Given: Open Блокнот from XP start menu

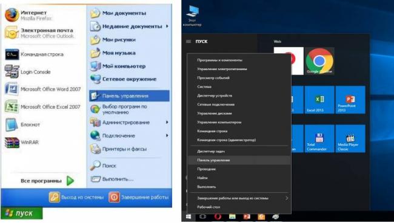Looking at the screenshot, I should point(22,124).
